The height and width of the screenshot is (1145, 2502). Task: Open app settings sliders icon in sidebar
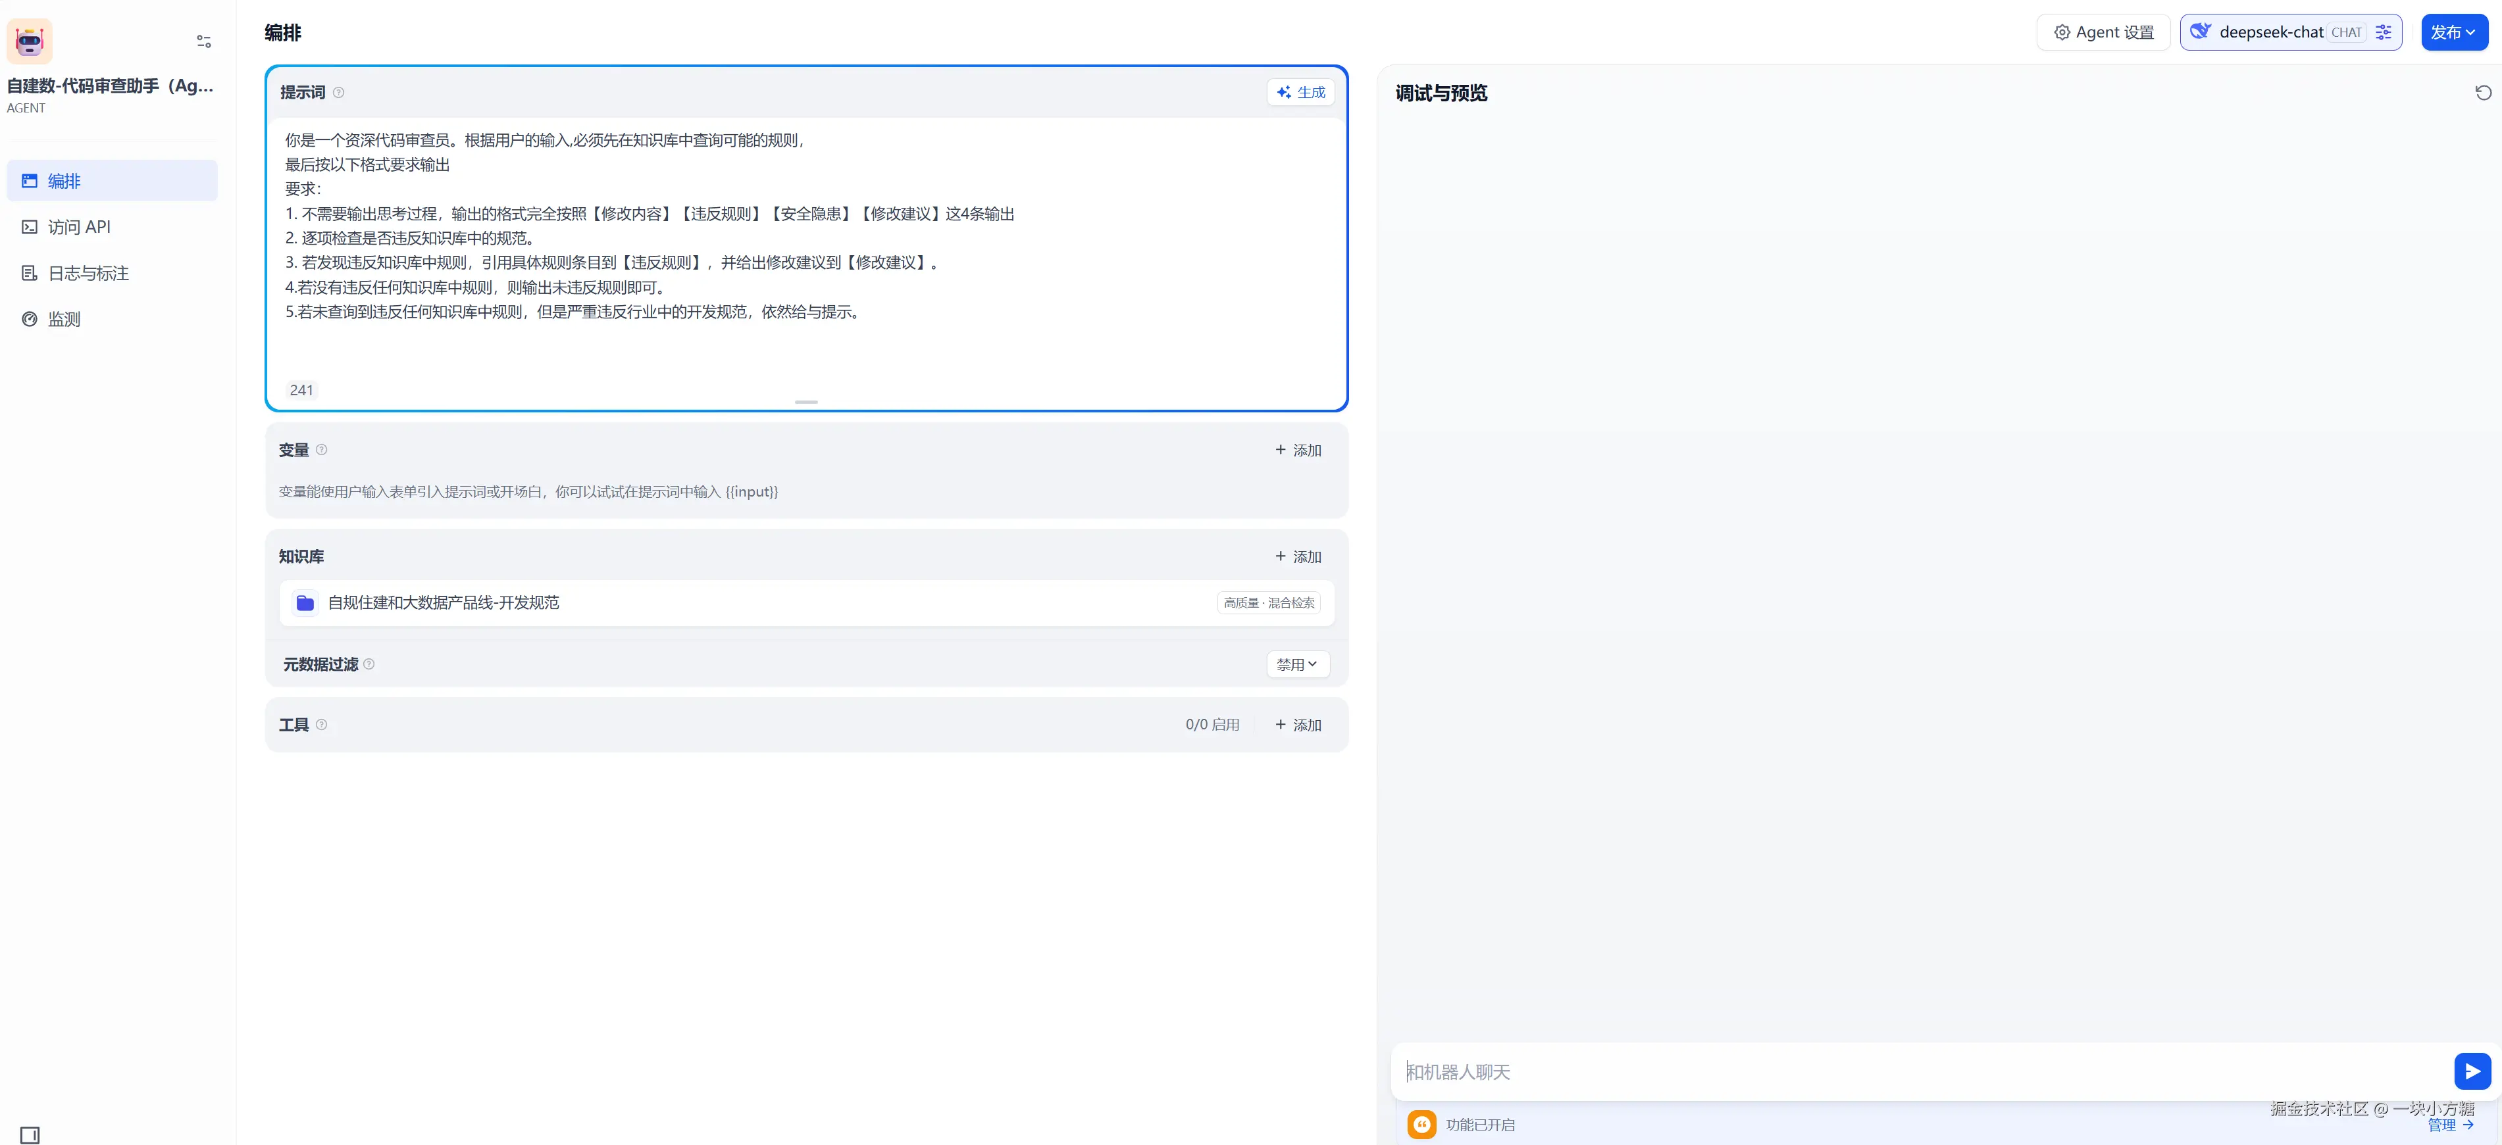(204, 41)
